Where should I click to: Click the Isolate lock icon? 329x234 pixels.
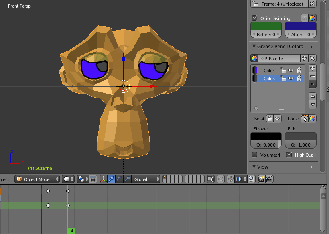pos(270,118)
